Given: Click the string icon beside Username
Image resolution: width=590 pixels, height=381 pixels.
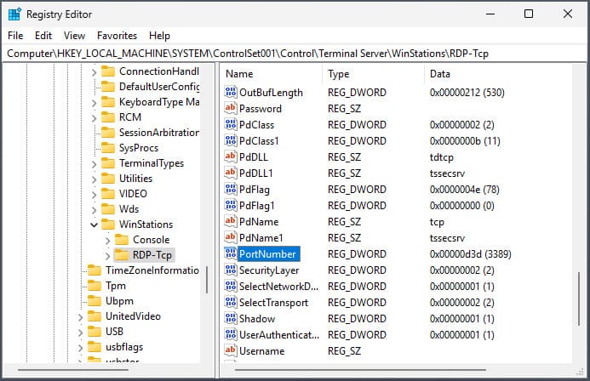Looking at the screenshot, I should point(230,350).
